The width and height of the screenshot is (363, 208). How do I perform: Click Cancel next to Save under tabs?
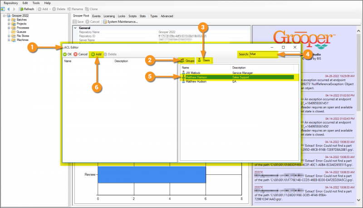[93, 22]
